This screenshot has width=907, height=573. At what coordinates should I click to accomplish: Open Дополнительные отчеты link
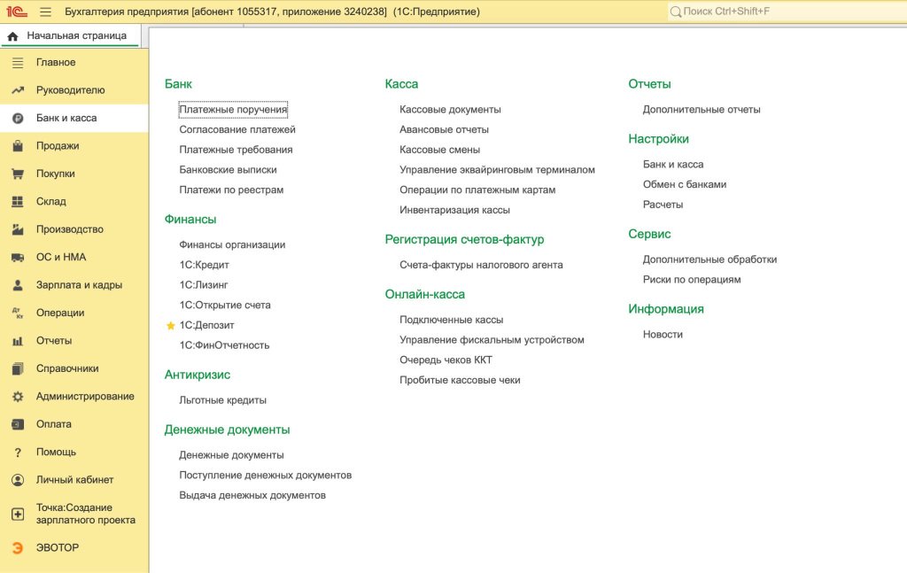tap(702, 109)
